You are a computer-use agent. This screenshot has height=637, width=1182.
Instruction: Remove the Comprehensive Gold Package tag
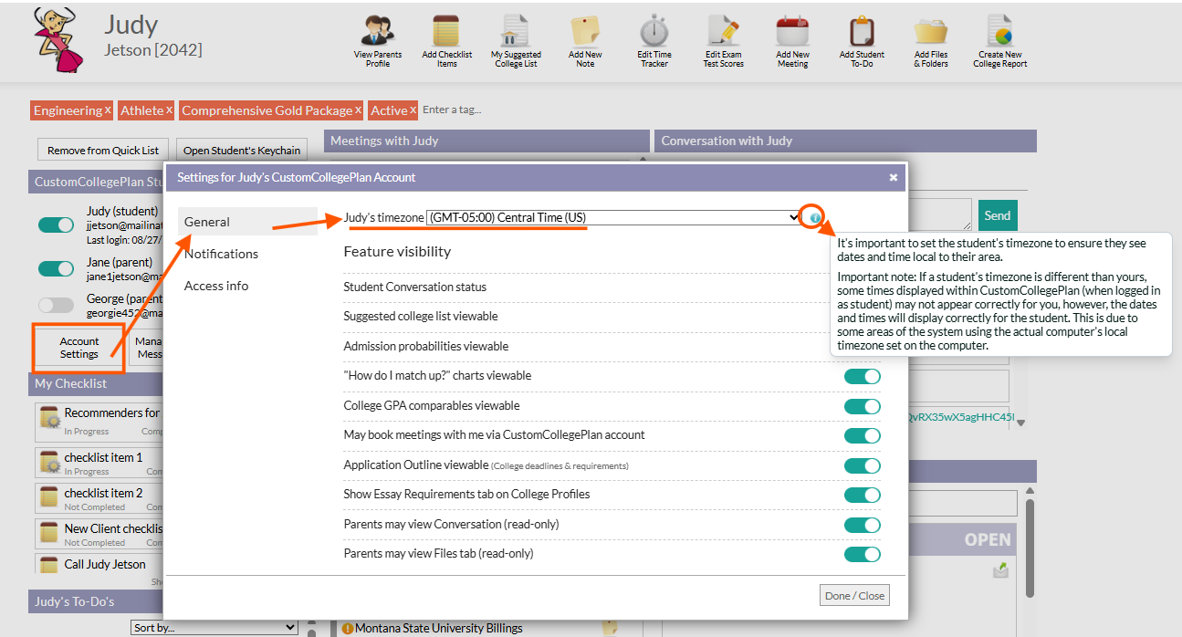(359, 110)
